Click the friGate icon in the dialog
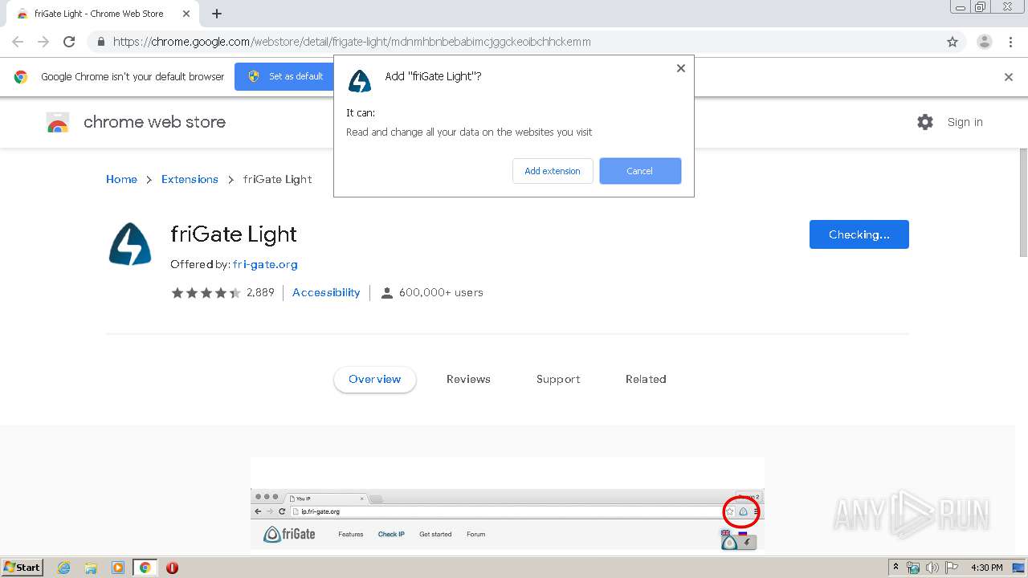1028x578 pixels. coord(360,80)
